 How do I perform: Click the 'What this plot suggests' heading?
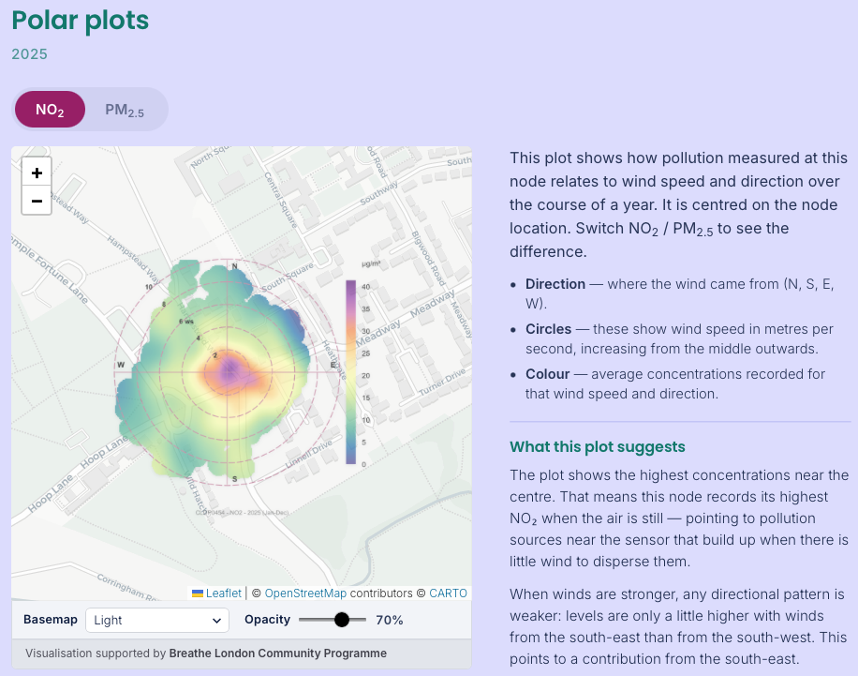597,446
